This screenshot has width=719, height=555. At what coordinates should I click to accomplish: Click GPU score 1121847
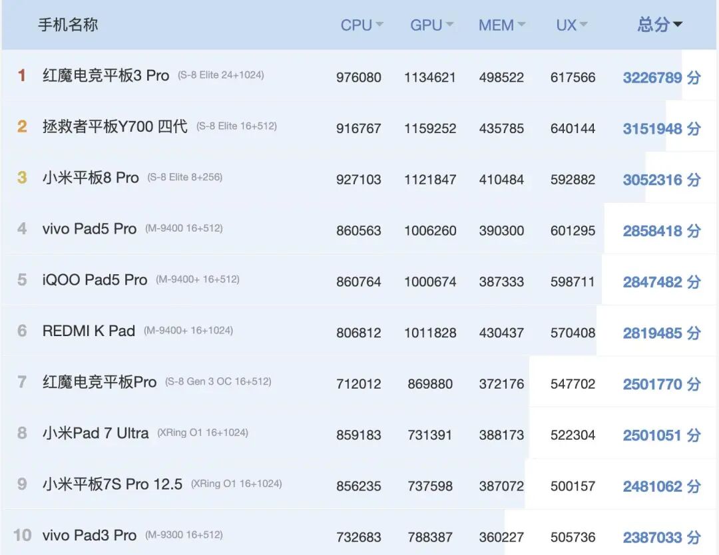[x=430, y=180]
